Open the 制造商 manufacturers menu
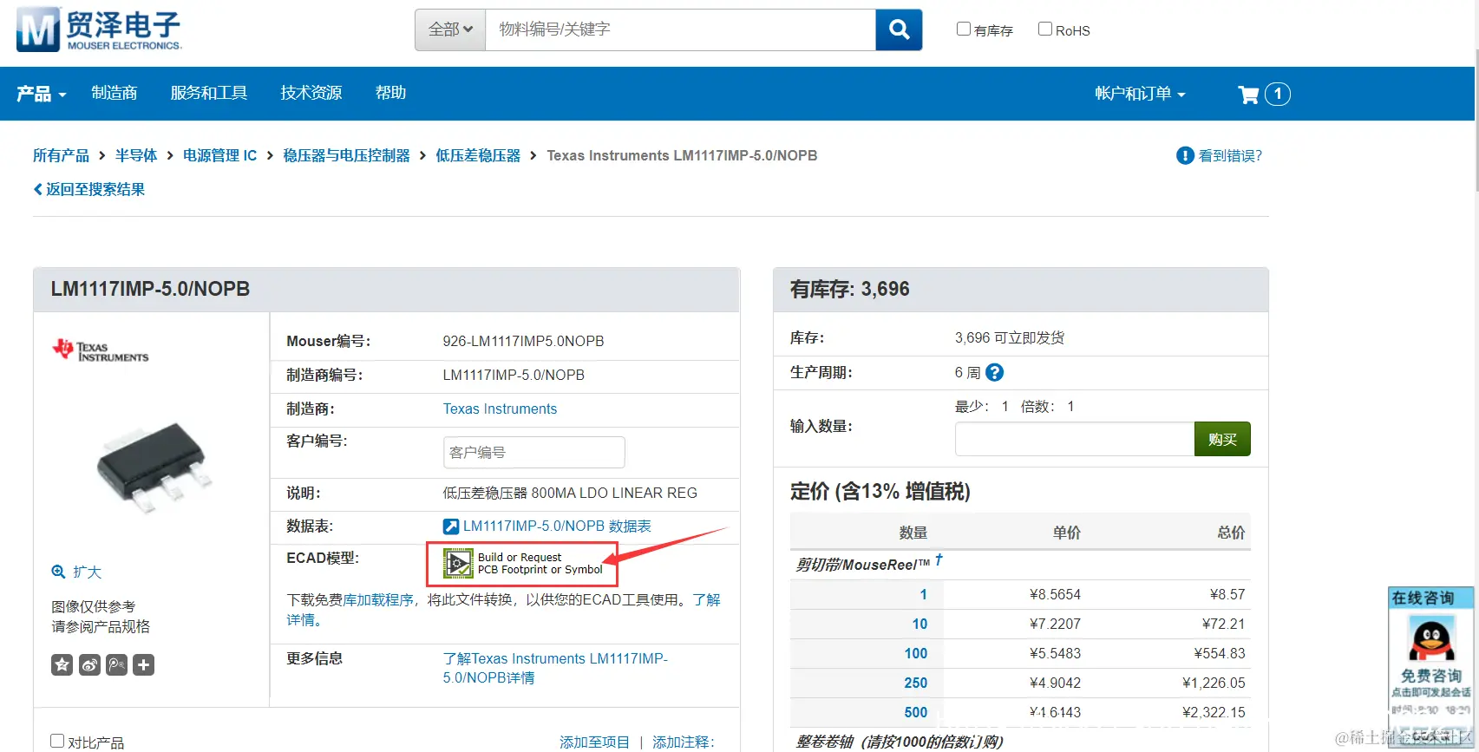The height and width of the screenshot is (752, 1479). [115, 93]
